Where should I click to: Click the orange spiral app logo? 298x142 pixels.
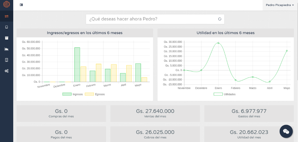pyautogui.click(x=6, y=5)
